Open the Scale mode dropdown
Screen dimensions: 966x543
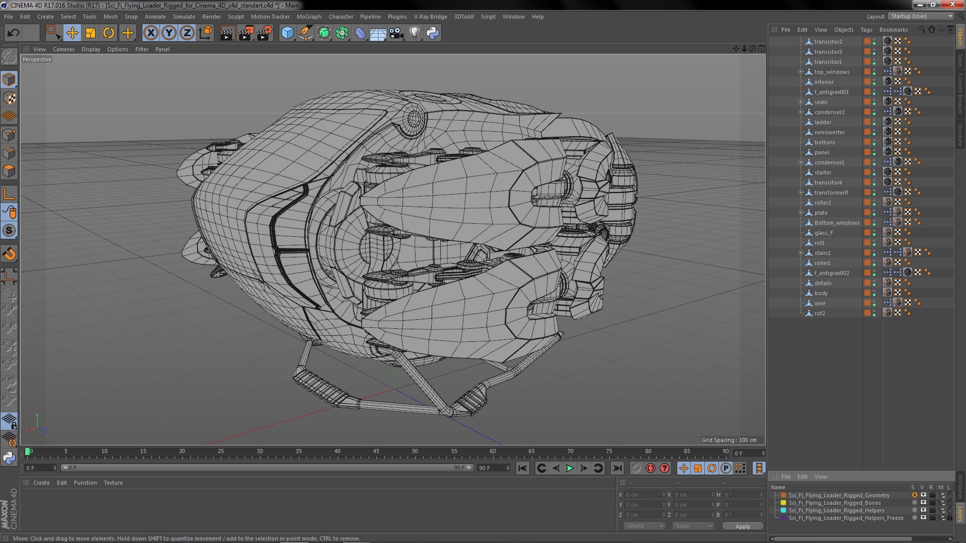pos(693,526)
